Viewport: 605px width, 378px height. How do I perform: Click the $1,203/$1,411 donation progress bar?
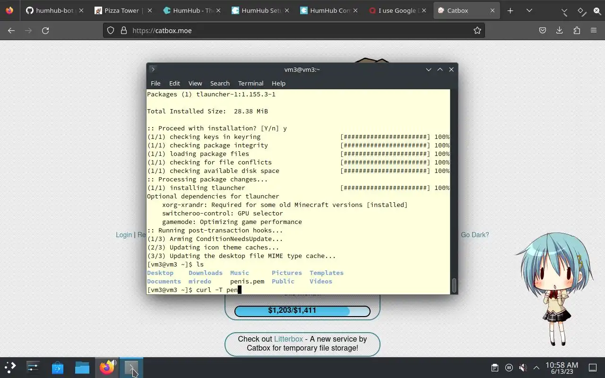[x=302, y=311]
